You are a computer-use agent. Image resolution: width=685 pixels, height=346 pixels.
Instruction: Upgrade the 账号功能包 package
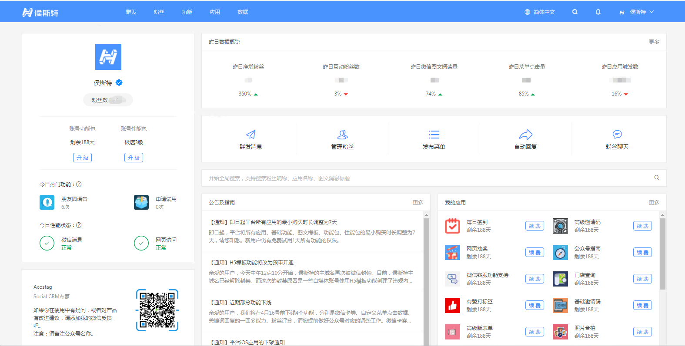tap(82, 158)
